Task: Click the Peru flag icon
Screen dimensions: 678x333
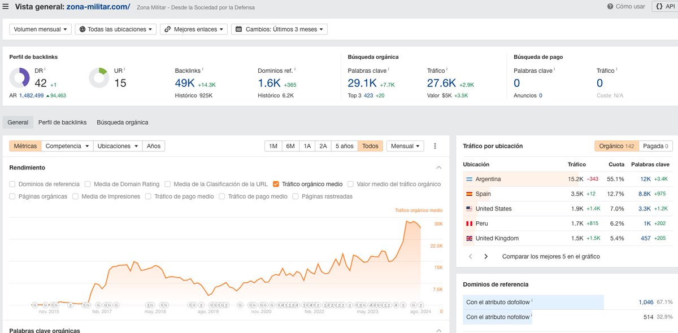Action: [x=469, y=224]
